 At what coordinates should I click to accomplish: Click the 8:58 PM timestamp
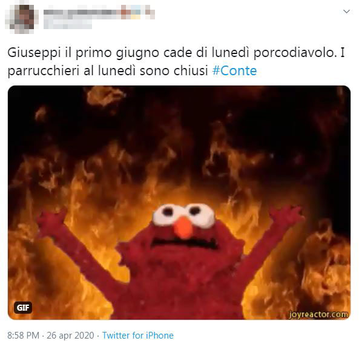click(24, 336)
